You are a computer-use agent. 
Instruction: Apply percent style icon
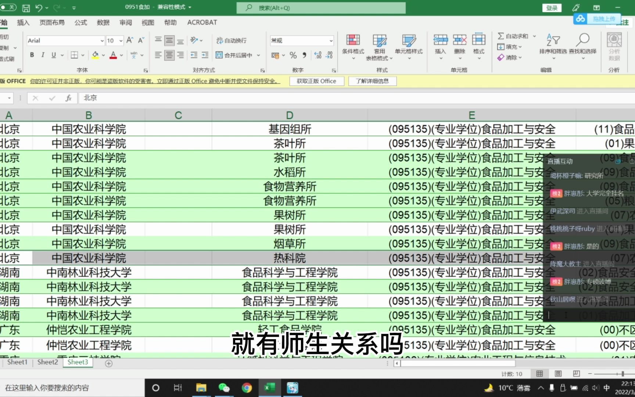pyautogui.click(x=293, y=56)
